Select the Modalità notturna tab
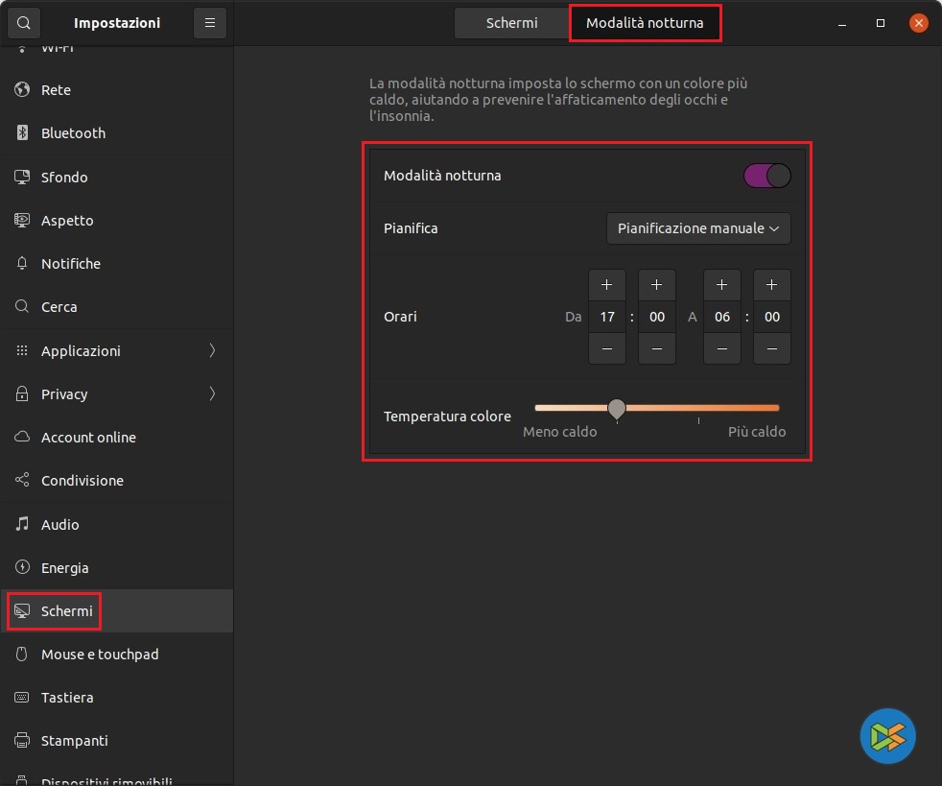Image resolution: width=942 pixels, height=786 pixels. pyautogui.click(x=645, y=23)
